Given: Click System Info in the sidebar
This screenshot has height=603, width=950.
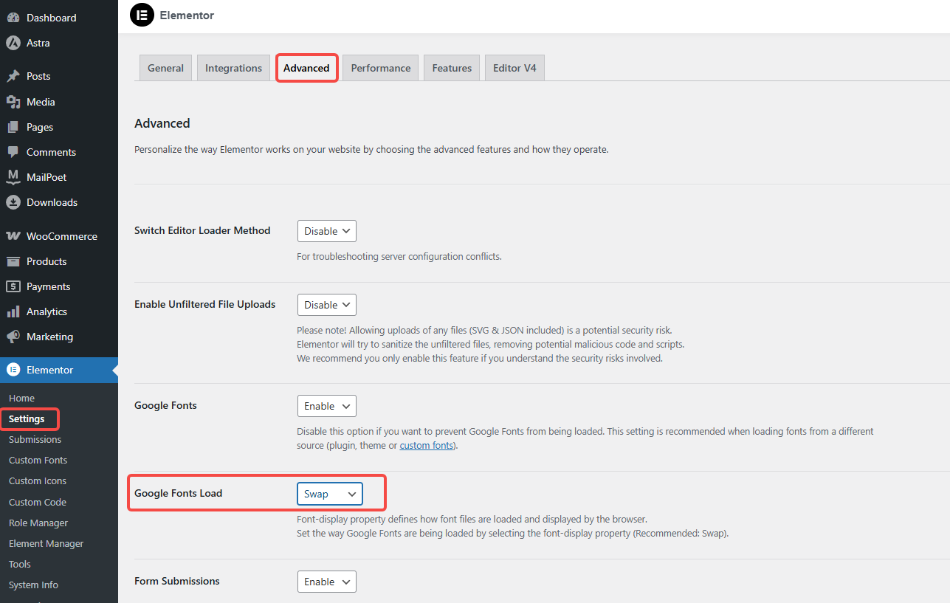Looking at the screenshot, I should (x=32, y=584).
